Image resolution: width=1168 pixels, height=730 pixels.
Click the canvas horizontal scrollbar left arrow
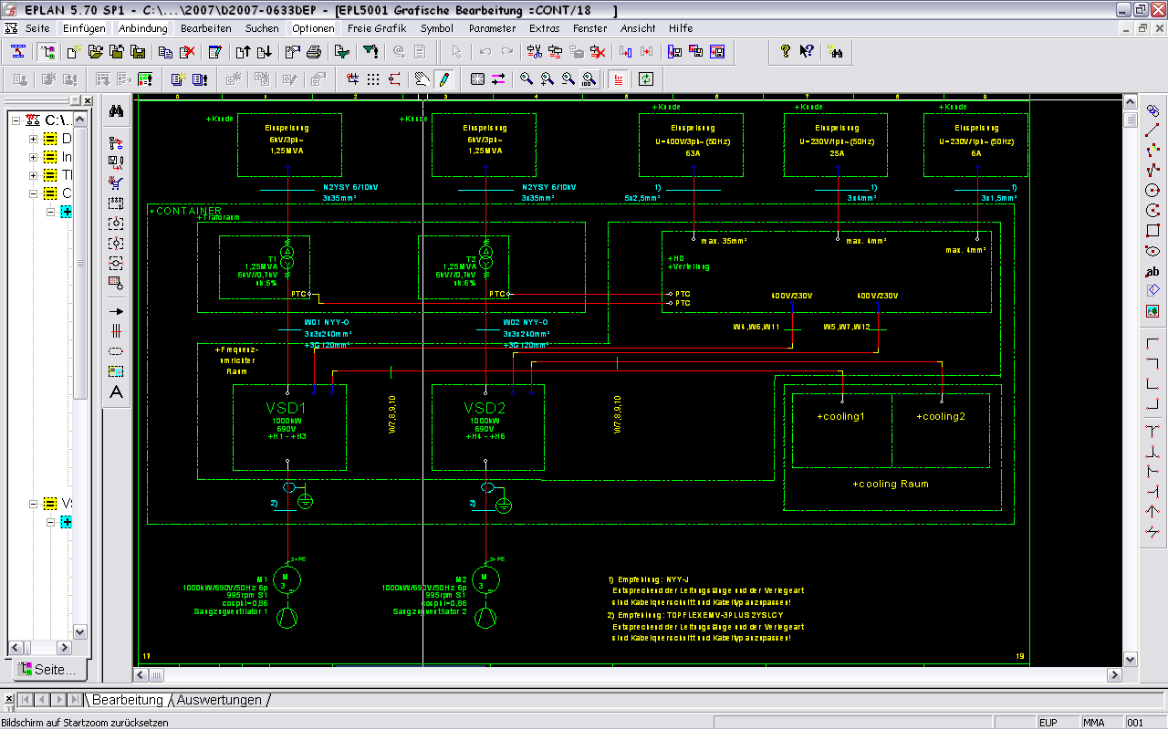(x=142, y=675)
